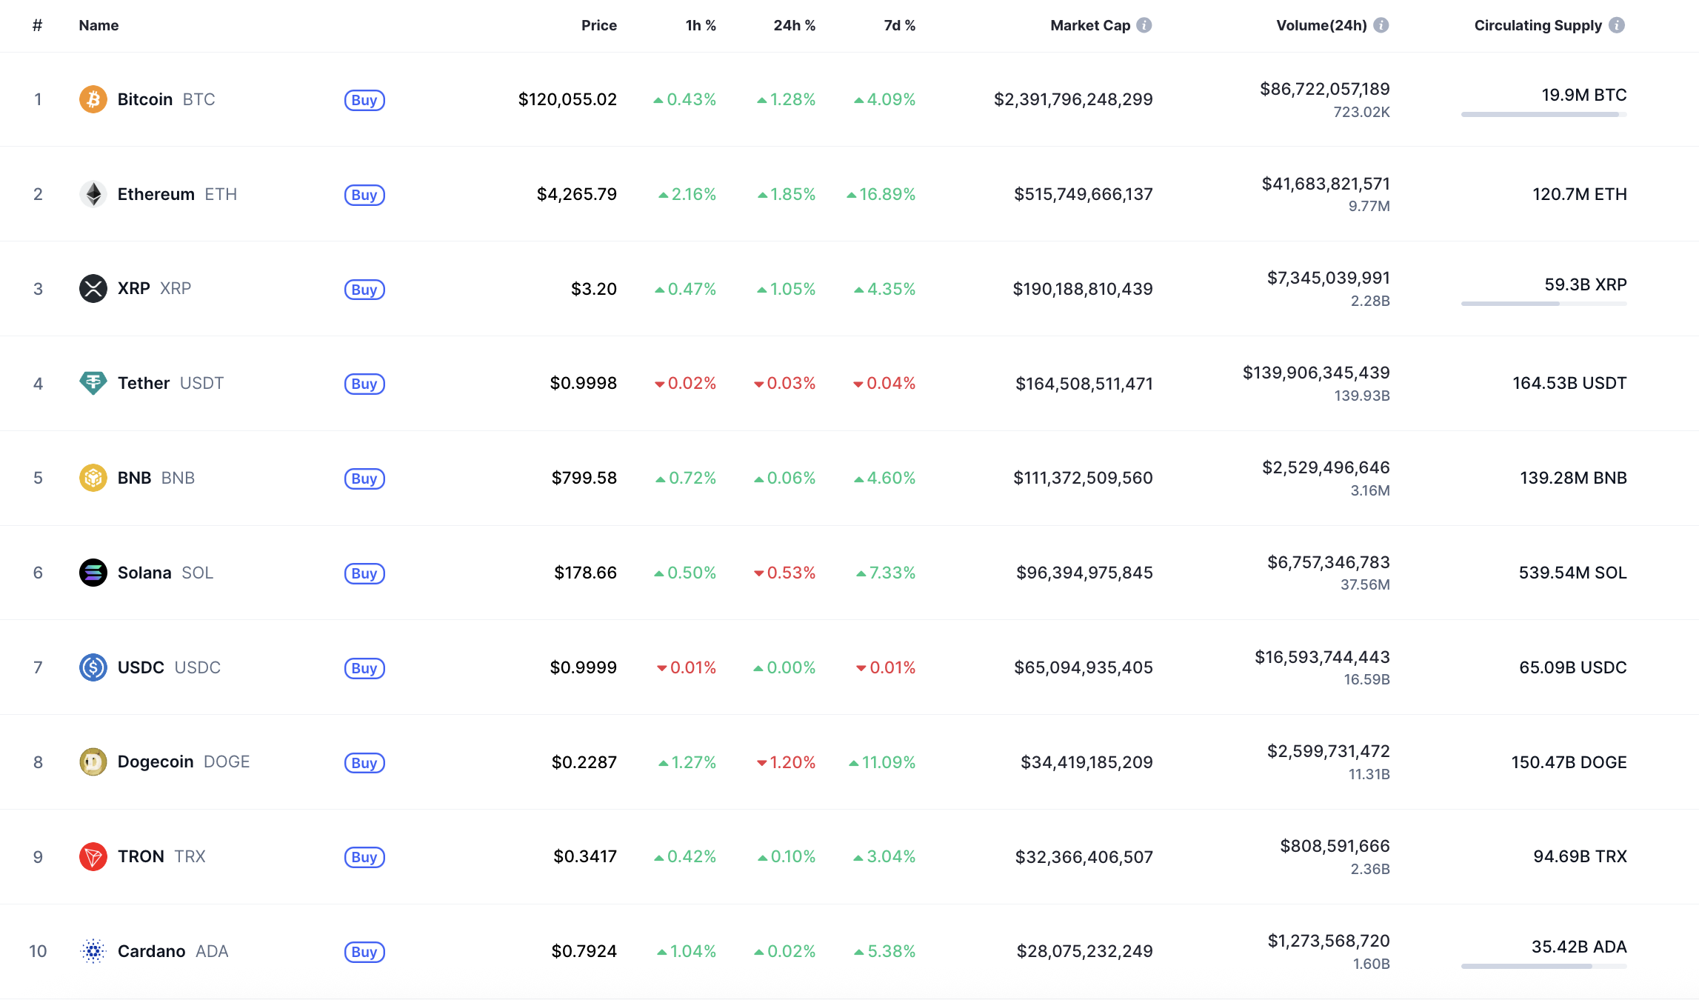Open Volume(24h) info tooltip icon
The height and width of the screenshot is (1000, 1699).
1381,25
